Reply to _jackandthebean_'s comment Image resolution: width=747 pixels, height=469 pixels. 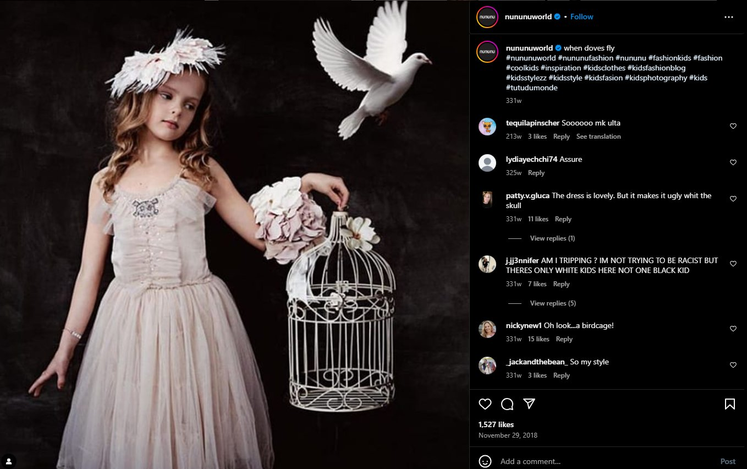coord(561,375)
